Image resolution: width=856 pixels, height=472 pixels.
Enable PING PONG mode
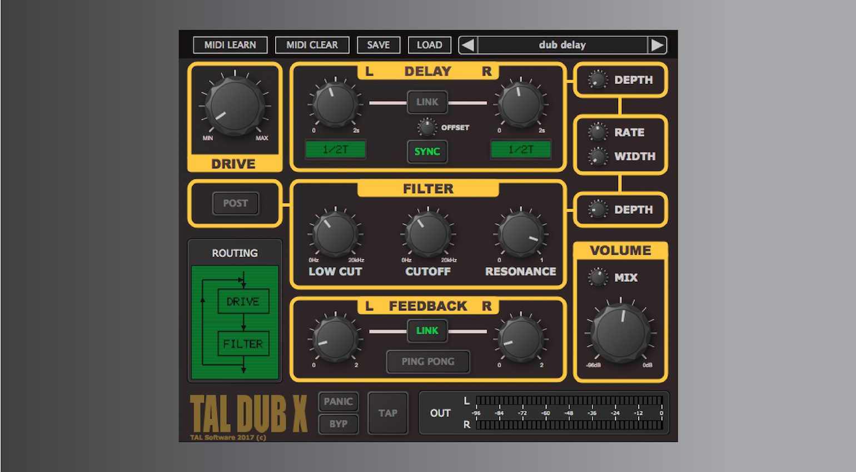(x=428, y=361)
